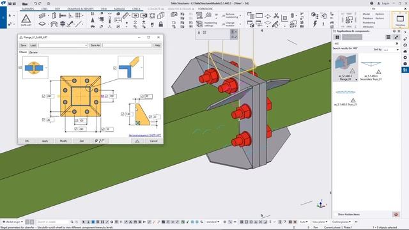The height and width of the screenshot is (230, 409).
Task: Enable Show hidden items checkbox
Action: pyautogui.click(x=336, y=215)
